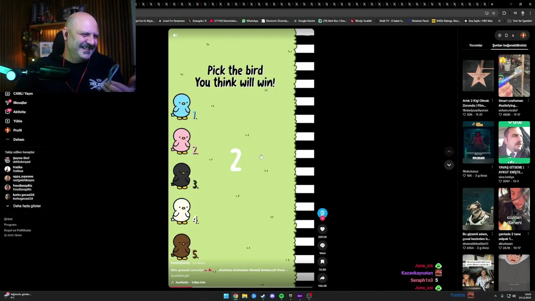Open the Smart craftsman video thumbnail
The image size is (535, 301).
514,76
